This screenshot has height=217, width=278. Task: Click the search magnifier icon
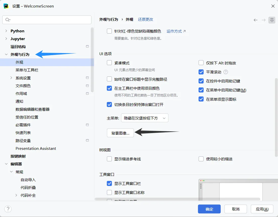pos(8,20)
